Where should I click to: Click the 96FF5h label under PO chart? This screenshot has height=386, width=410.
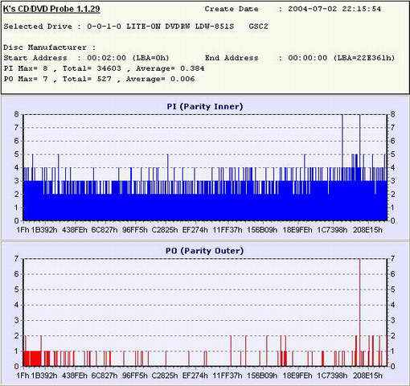135,376
